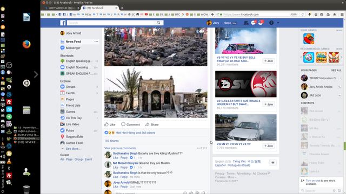This screenshot has height=194, width=346.
Task: Like Joey Arnold's ISRAEL comment
Action: [116, 186]
